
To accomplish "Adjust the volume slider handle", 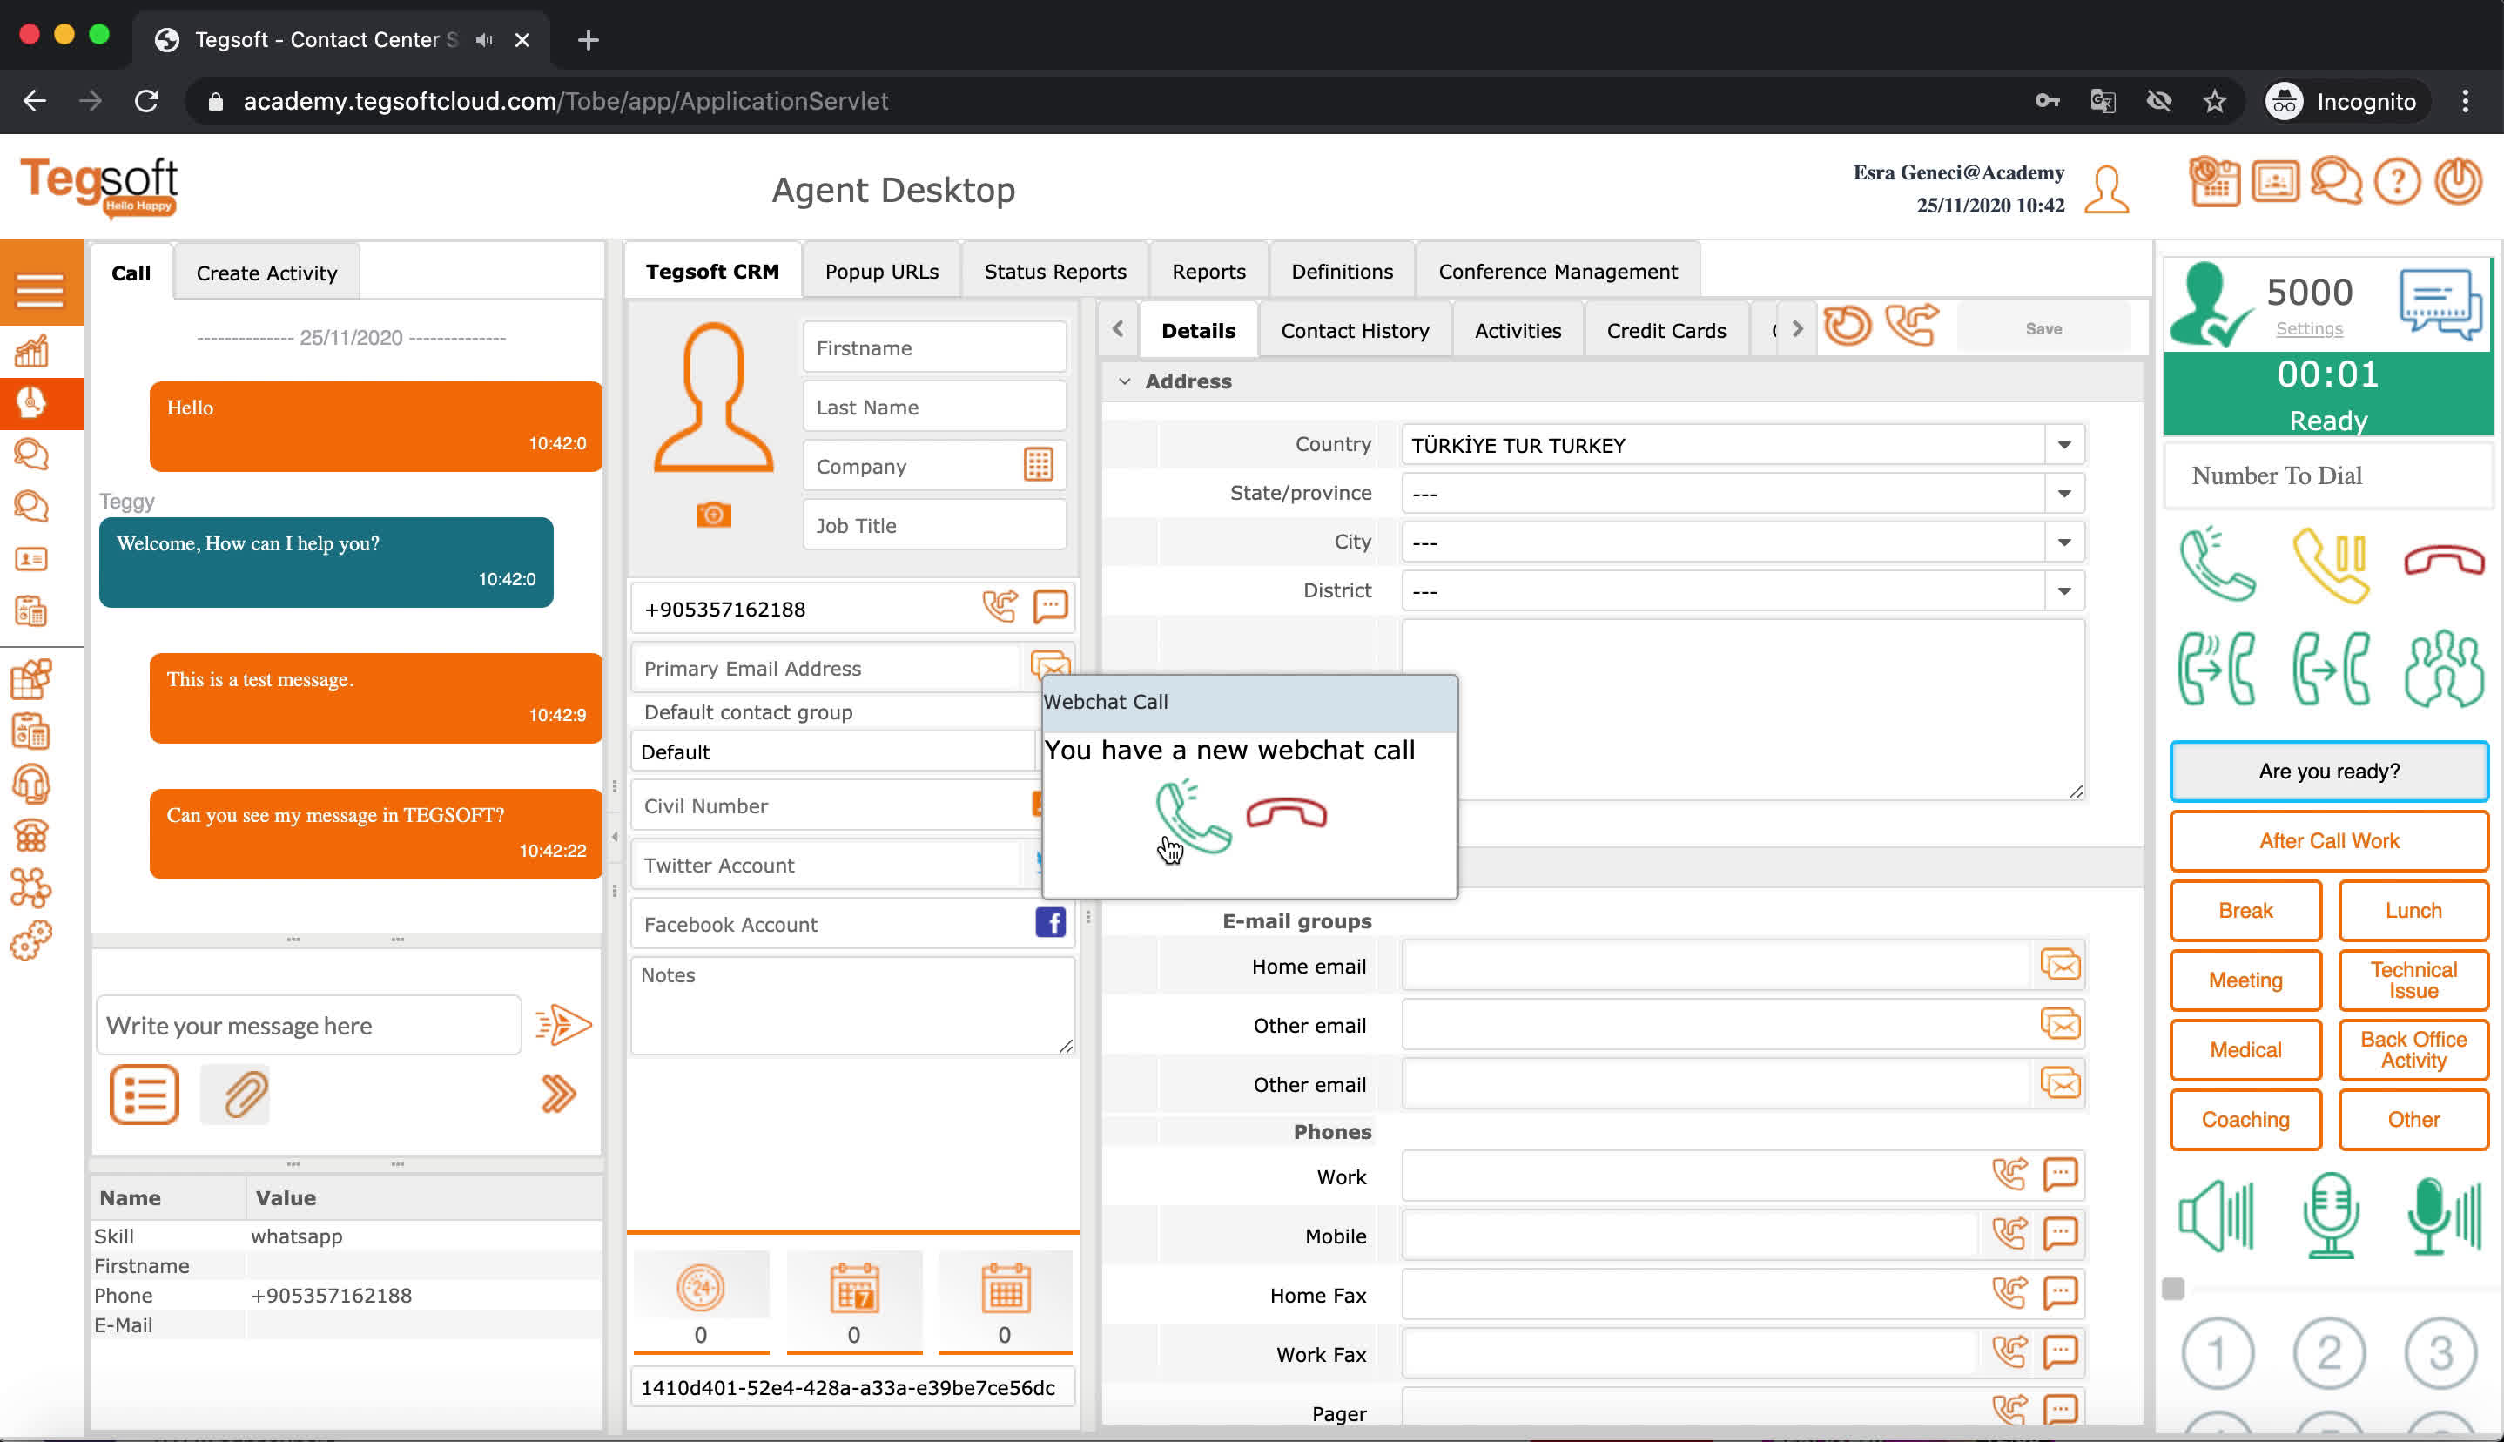I will (2173, 1289).
